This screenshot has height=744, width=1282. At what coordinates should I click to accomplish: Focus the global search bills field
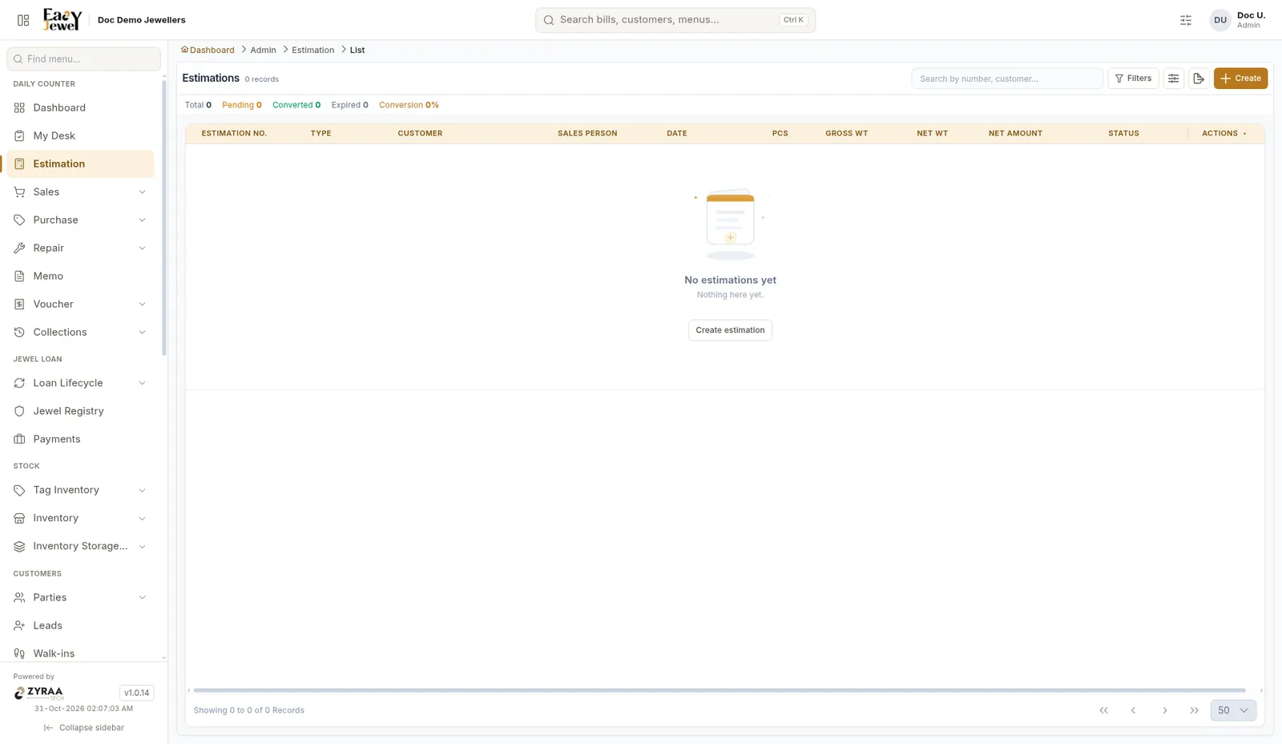(x=675, y=20)
